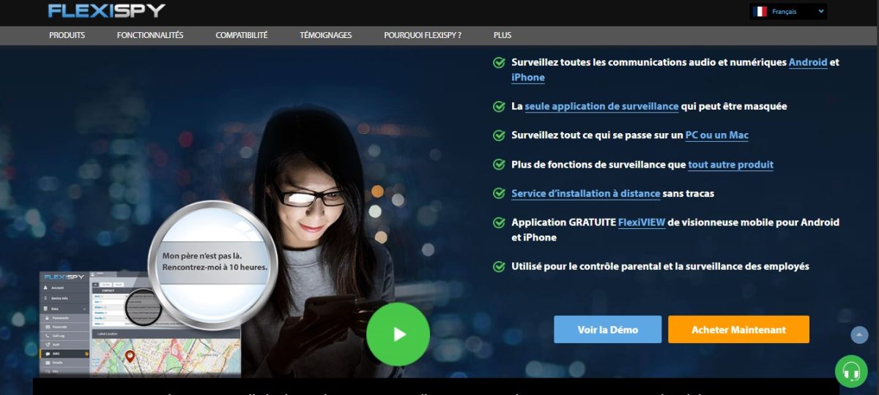Open the PLUS menu

click(x=502, y=35)
